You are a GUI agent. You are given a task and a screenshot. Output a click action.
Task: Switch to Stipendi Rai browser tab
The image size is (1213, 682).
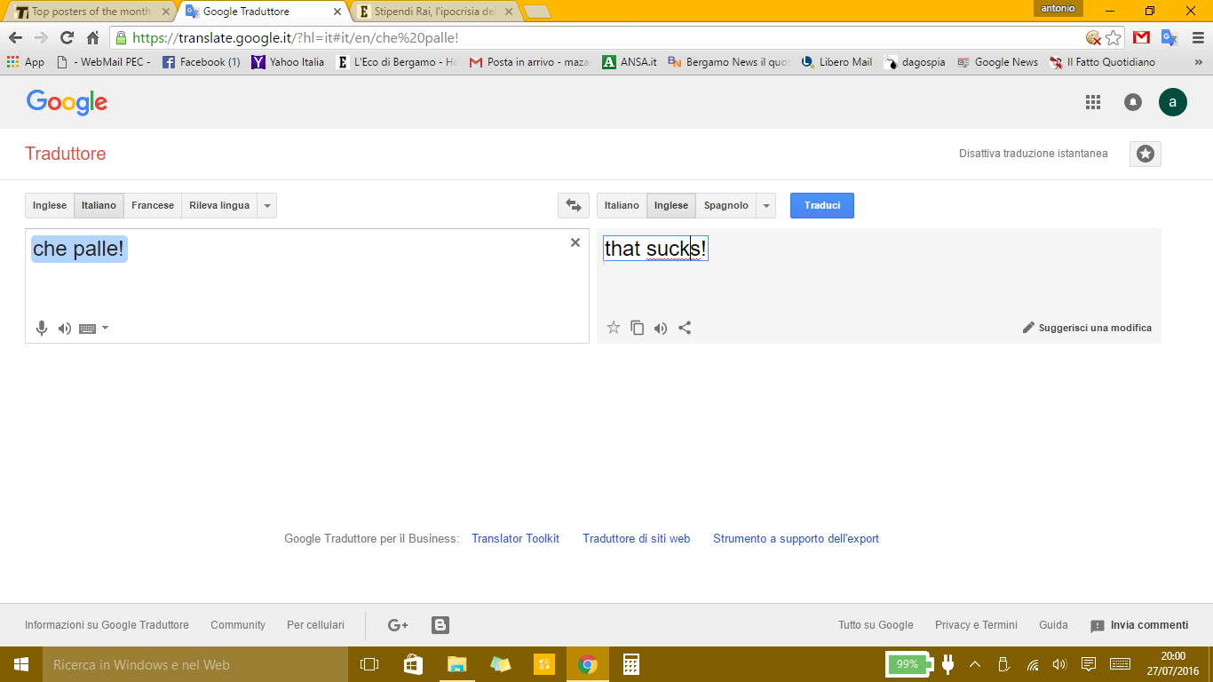[434, 12]
